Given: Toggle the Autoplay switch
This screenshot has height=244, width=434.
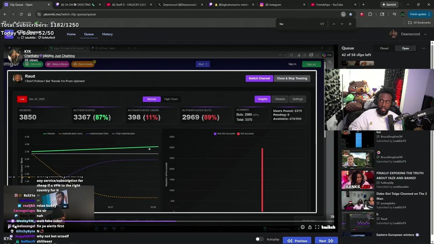Looking at the screenshot, I should click(259, 239).
